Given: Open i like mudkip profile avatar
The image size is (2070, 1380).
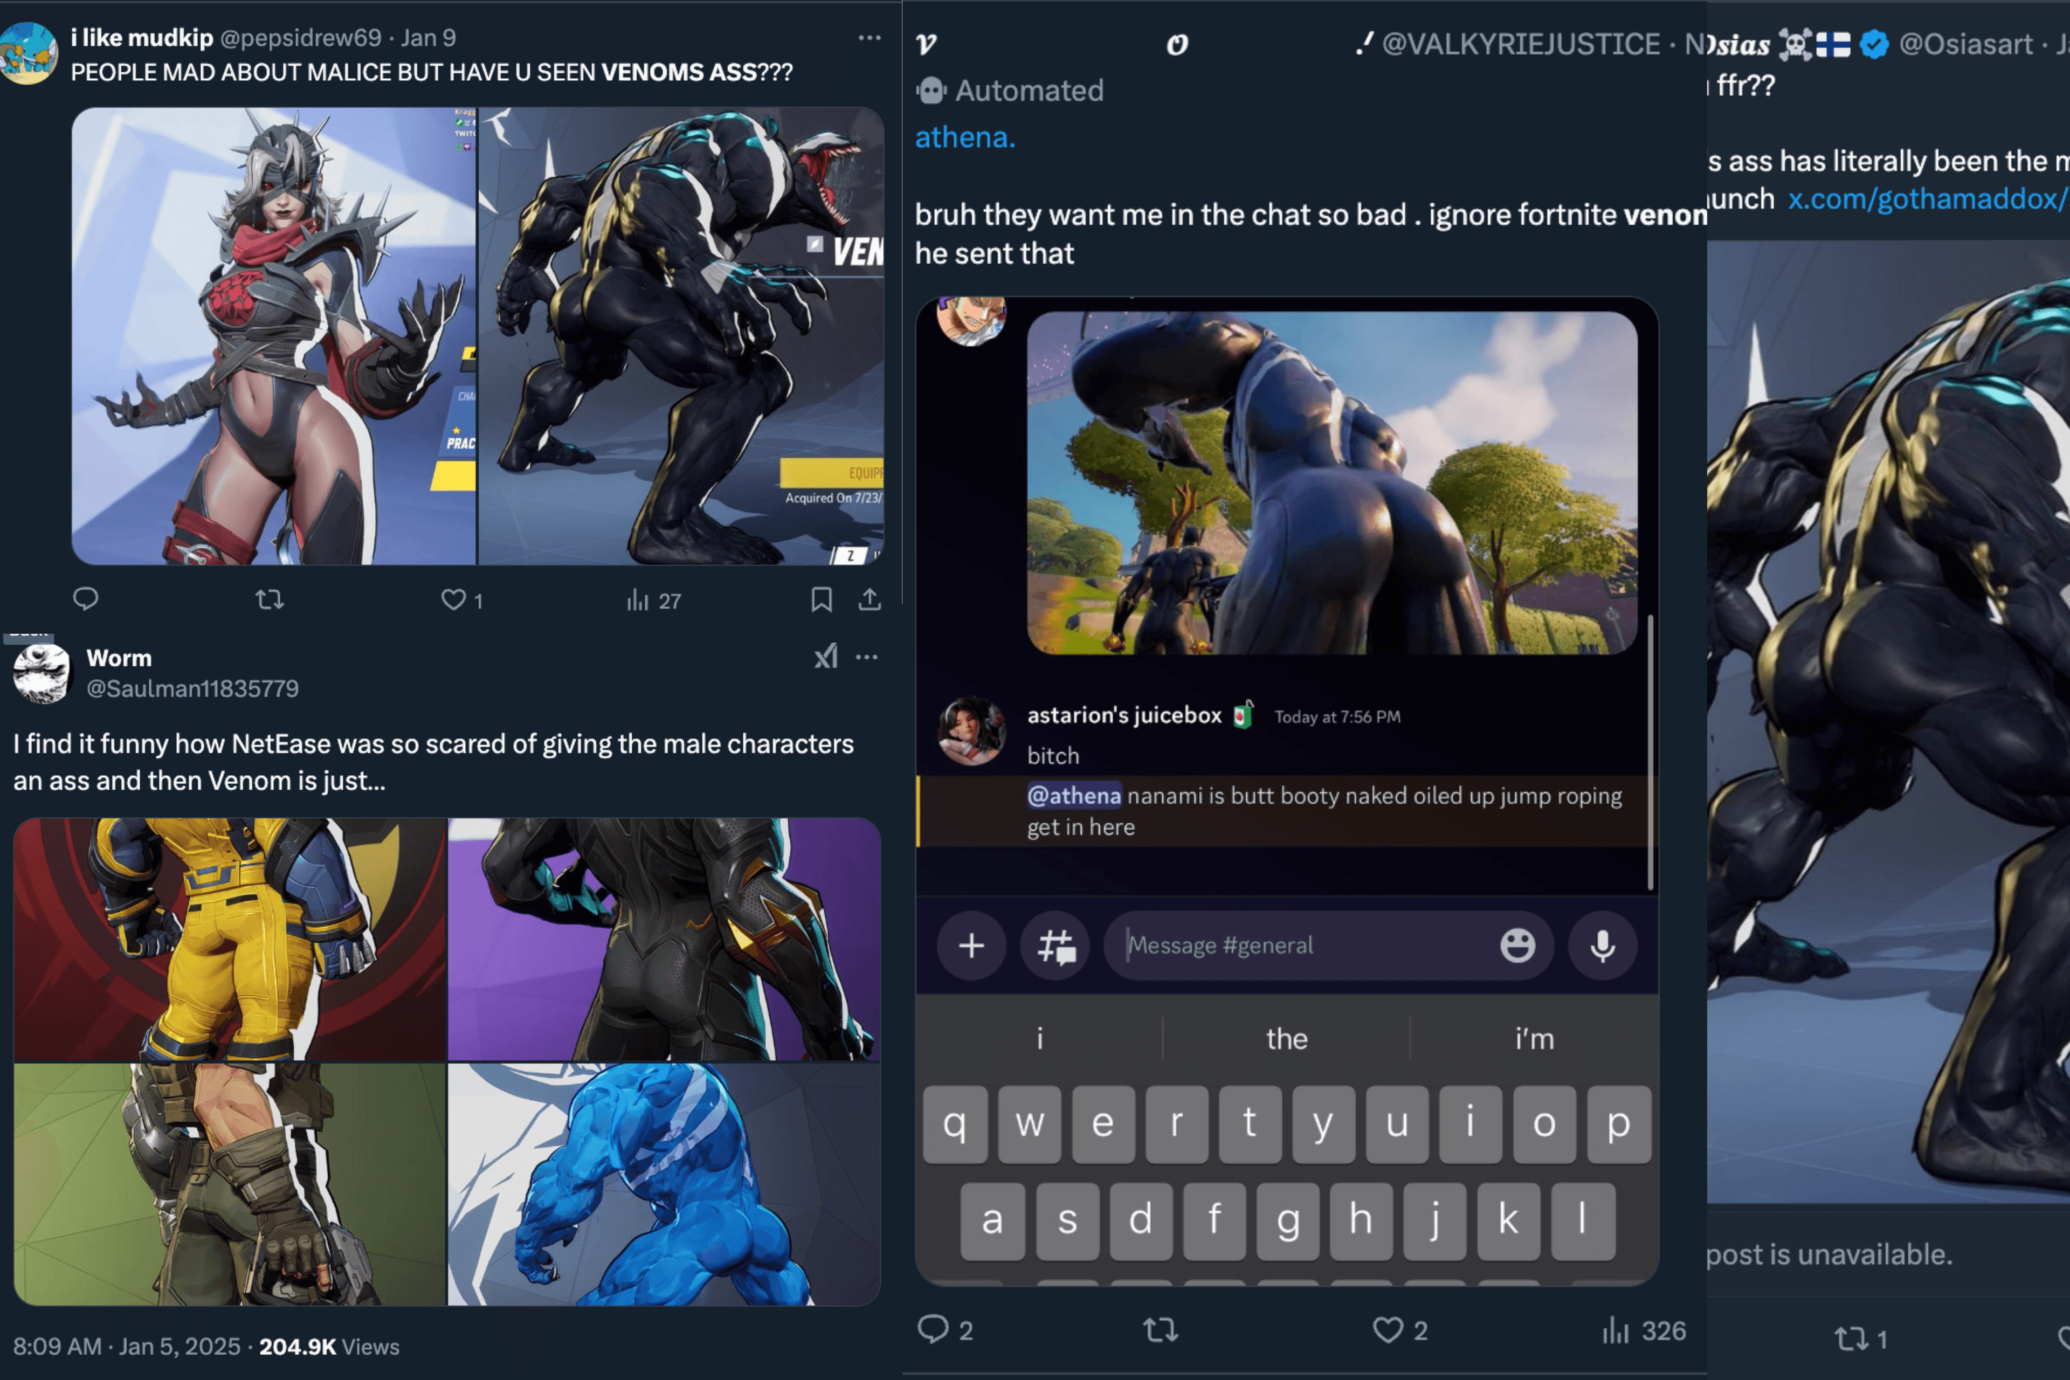Looking at the screenshot, I should coord(28,53).
